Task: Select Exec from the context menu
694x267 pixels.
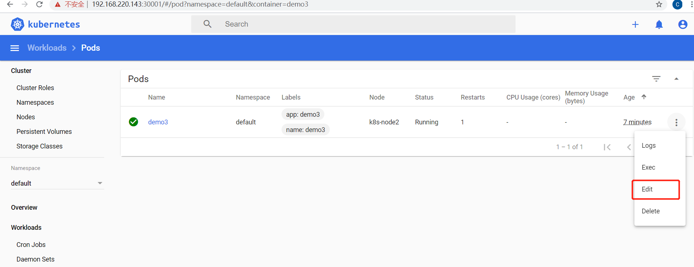Action: click(x=660, y=167)
